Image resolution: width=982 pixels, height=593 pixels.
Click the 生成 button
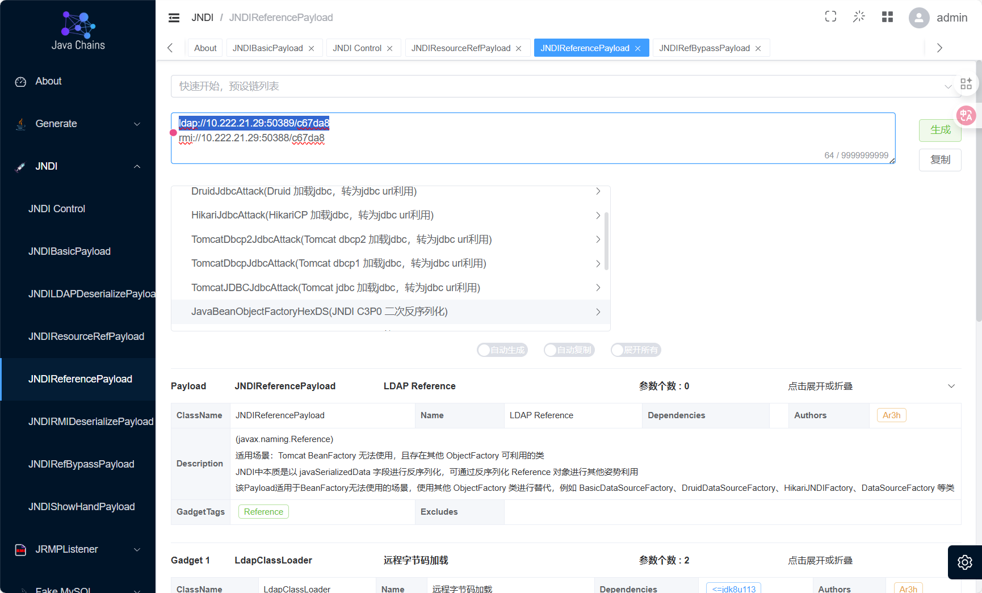(939, 130)
